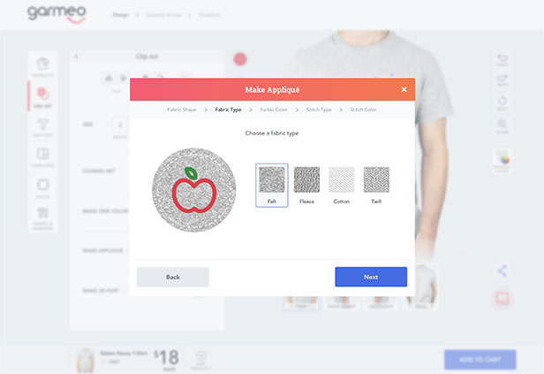The height and width of the screenshot is (374, 544).
Task: Open the product t-shirt sidebar icon
Action: click(42, 66)
